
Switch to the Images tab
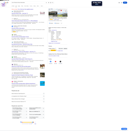click(x=19, y=6)
